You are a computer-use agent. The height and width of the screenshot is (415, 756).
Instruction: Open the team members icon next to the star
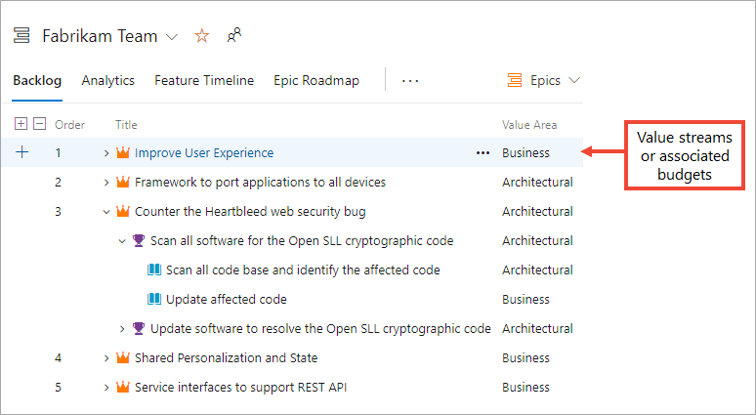[x=233, y=35]
